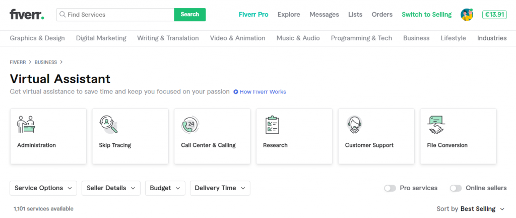
Task: View Orders
Action: pyautogui.click(x=382, y=15)
